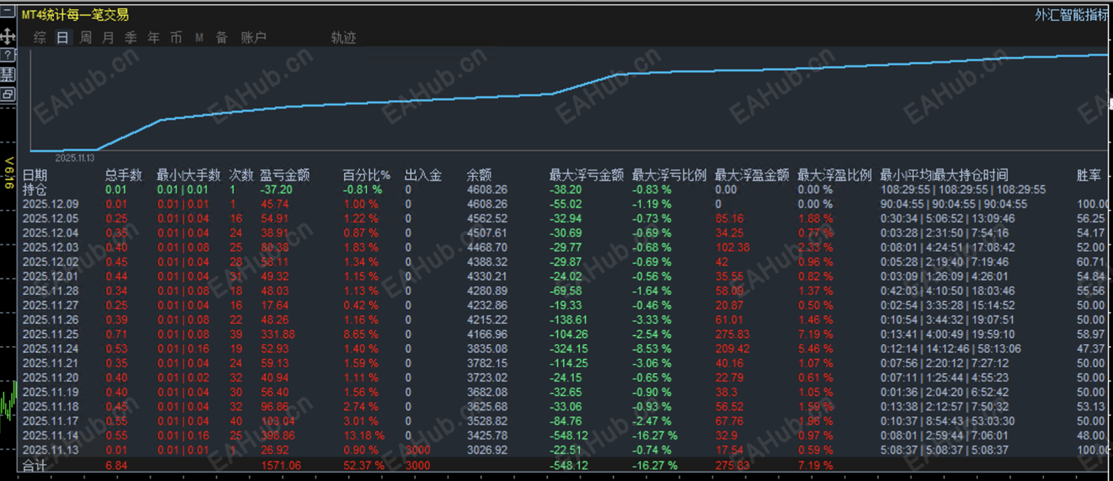Open the M tab

(199, 38)
